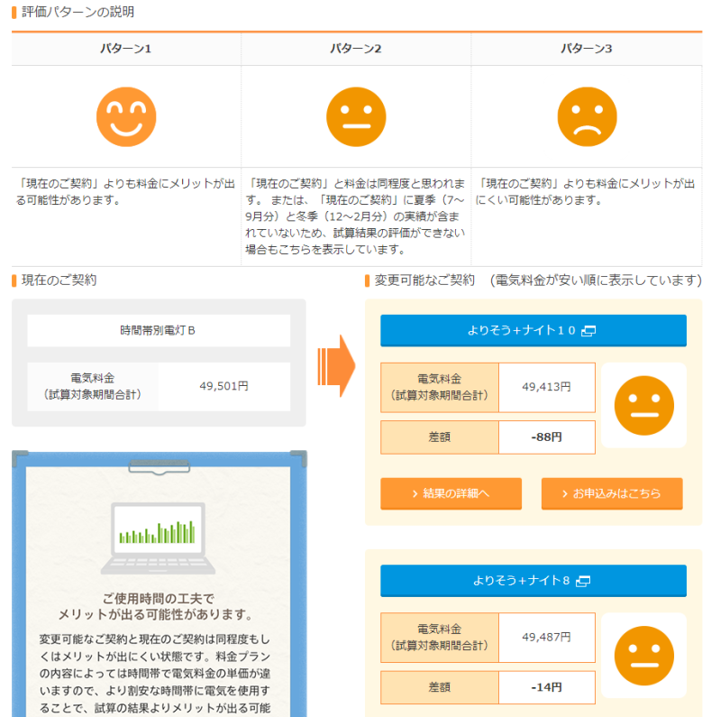
Task: Click the 評価パターンの説明 heading
Action: [x=77, y=12]
